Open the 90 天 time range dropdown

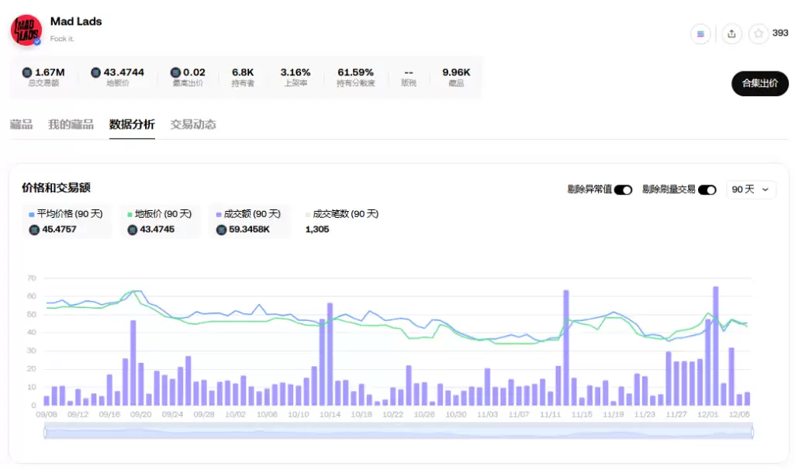[x=750, y=189]
